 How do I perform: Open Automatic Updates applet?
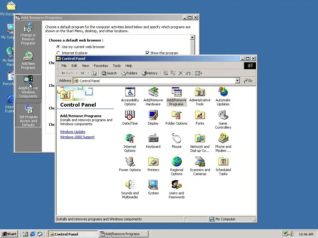pos(223,97)
